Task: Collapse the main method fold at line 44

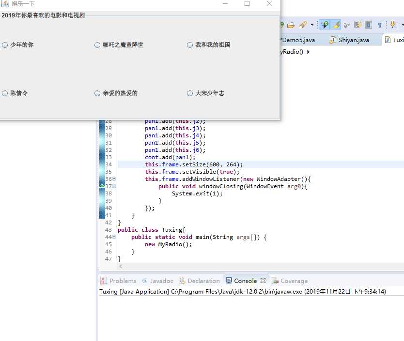Action: 114,237
